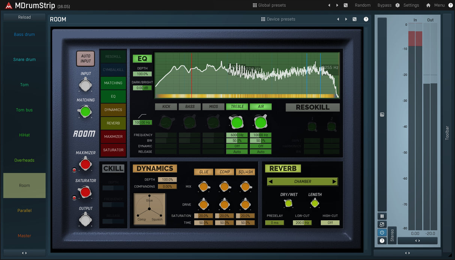455x260 pixels.
Task: Select next reverb type after Chamber
Action: click(x=334, y=182)
